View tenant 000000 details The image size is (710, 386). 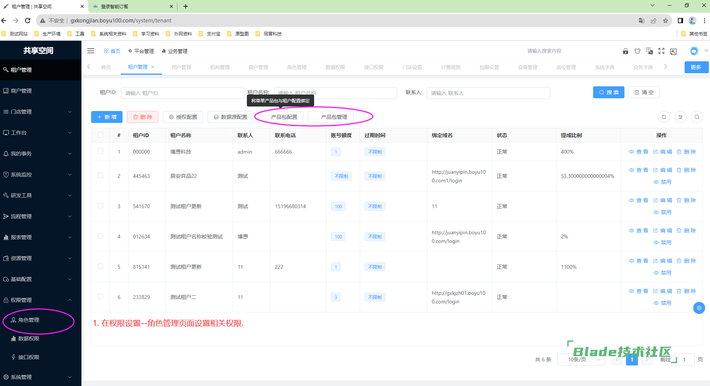coord(639,152)
